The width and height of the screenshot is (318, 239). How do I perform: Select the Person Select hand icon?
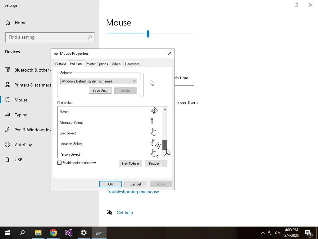[155, 153]
